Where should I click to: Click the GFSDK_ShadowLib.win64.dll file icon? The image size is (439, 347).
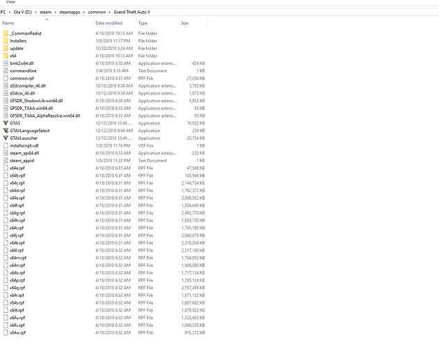(6, 101)
